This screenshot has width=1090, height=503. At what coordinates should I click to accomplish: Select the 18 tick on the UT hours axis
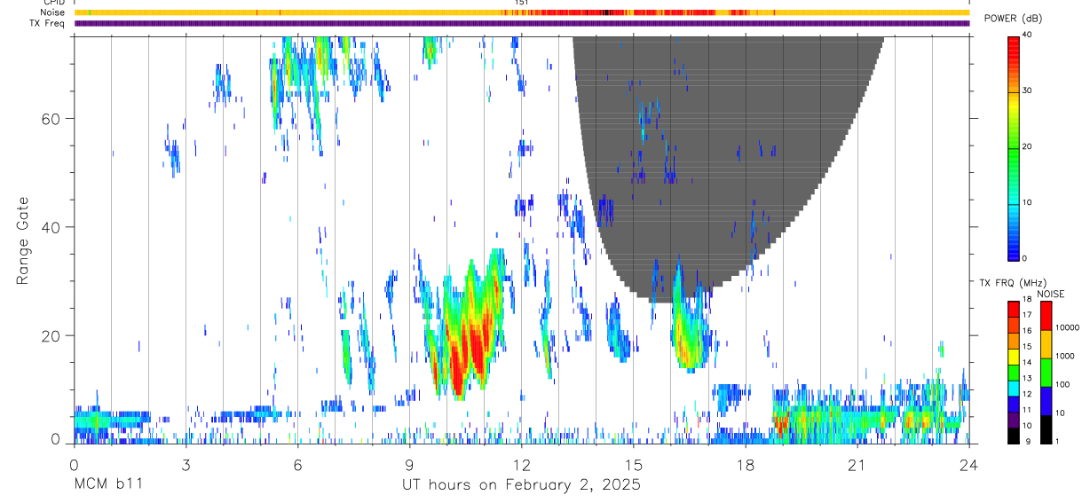click(745, 465)
